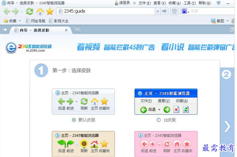The image size is (237, 157).
Task: Expand the 截图 dropdown arrow
Action: point(228,21)
